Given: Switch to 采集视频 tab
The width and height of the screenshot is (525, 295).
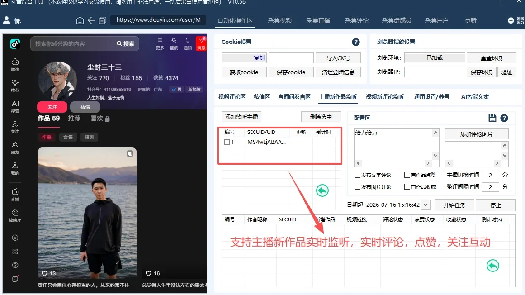Looking at the screenshot, I should pyautogui.click(x=280, y=20).
